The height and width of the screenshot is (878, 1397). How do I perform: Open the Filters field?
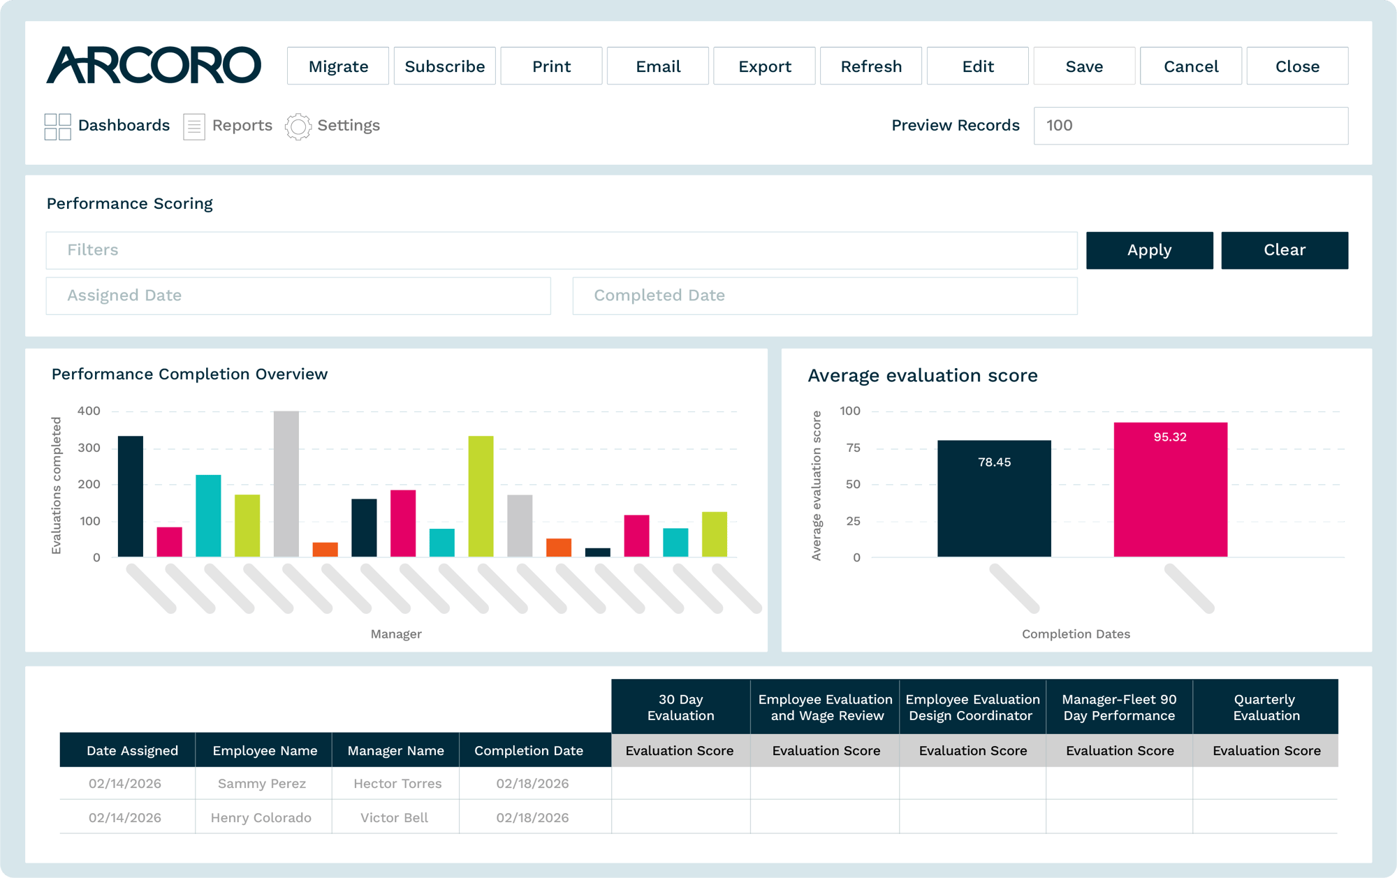562,250
